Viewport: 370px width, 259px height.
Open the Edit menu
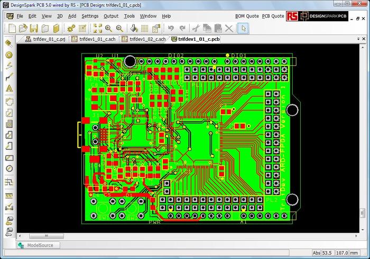tap(32, 16)
